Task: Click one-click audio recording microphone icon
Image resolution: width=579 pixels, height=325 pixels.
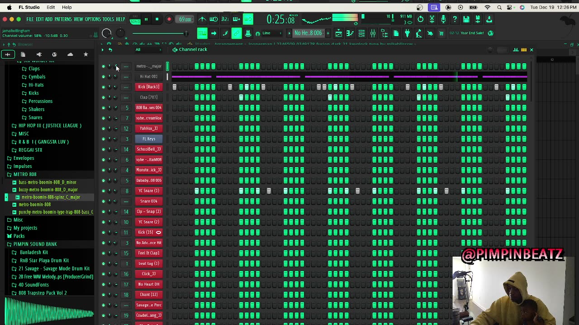Action: point(443,19)
